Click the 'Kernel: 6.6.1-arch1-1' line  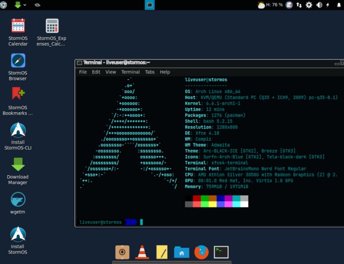213,103
